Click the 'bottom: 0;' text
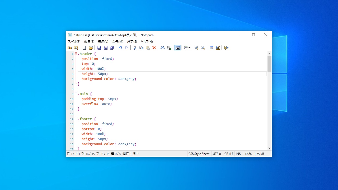Viewport: 338px width, 190px height. point(92,129)
